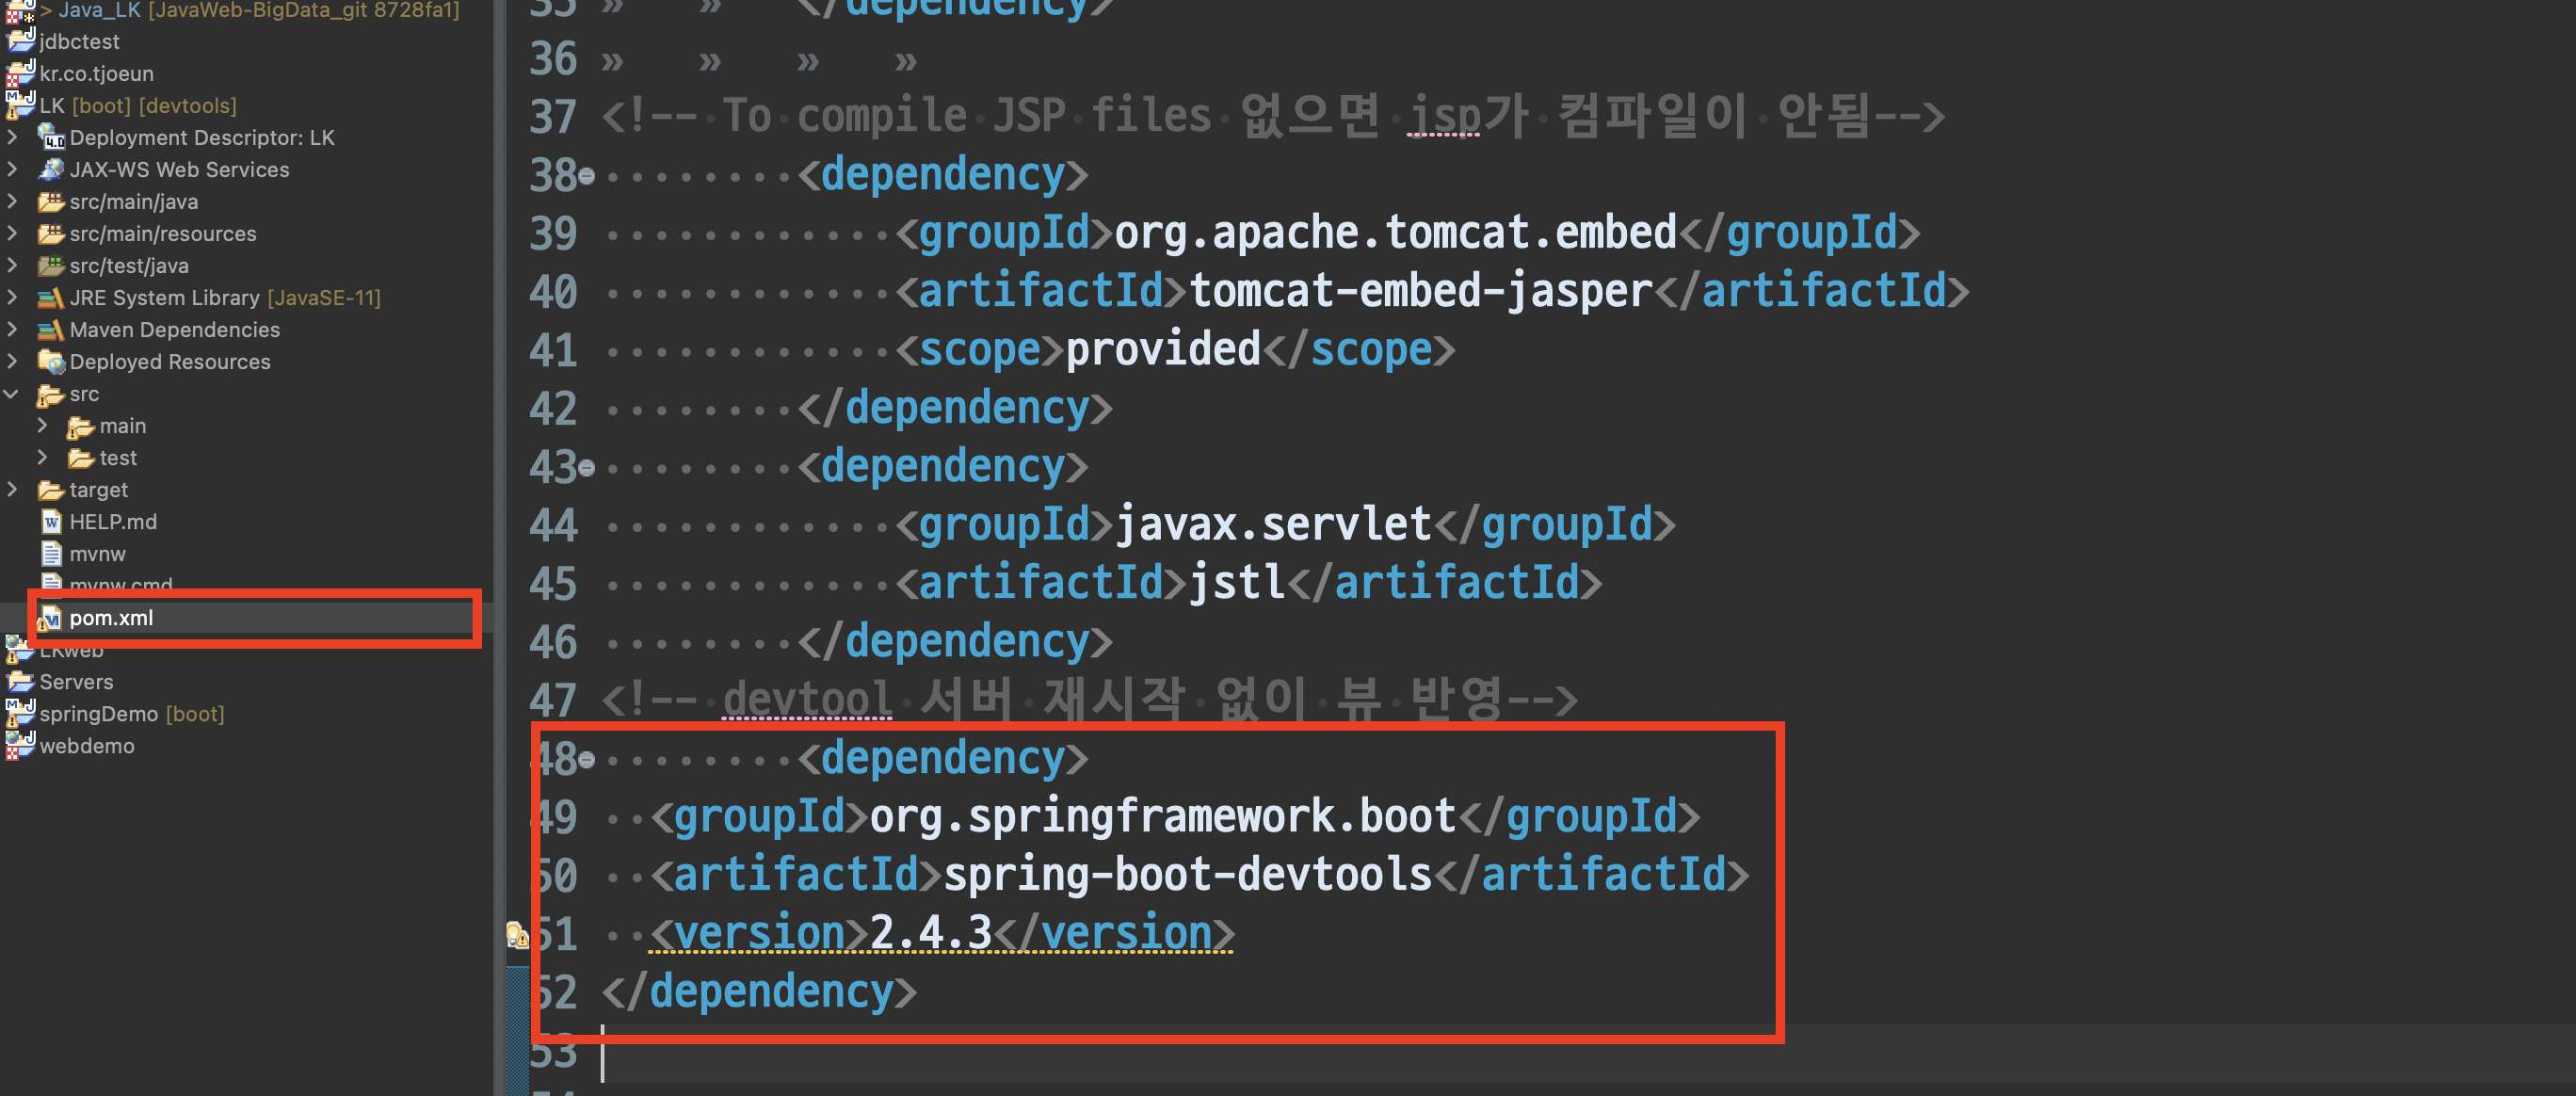Collapse the expanded src folder

click(x=12, y=394)
